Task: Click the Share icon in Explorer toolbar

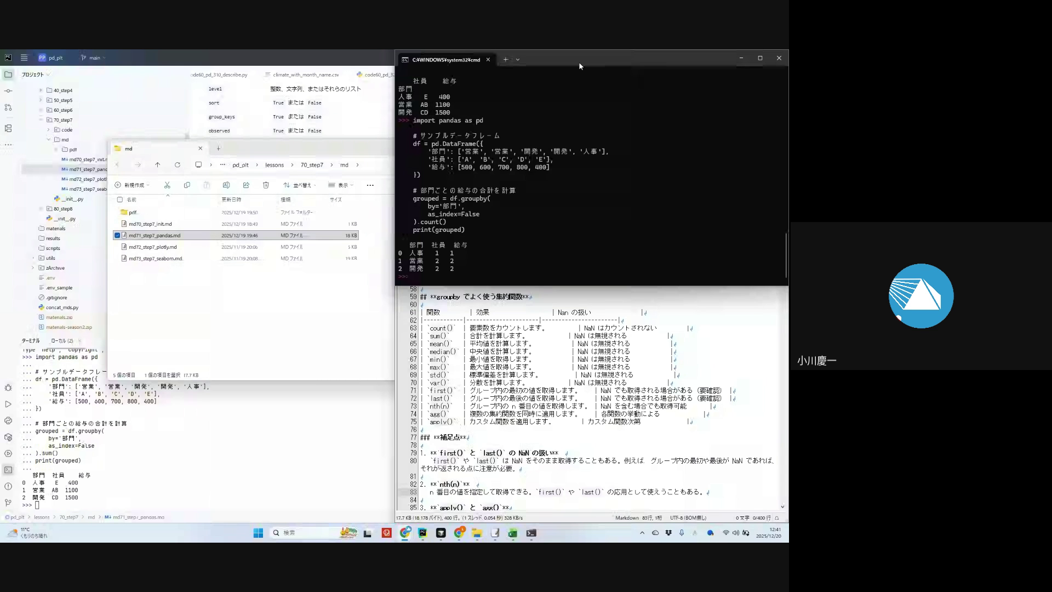Action: tap(246, 185)
